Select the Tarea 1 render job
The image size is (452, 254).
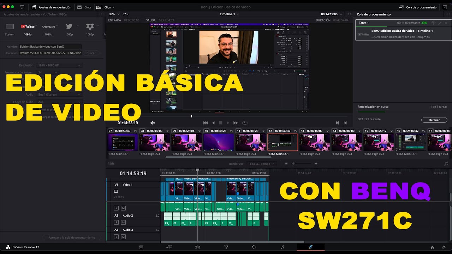403,30
